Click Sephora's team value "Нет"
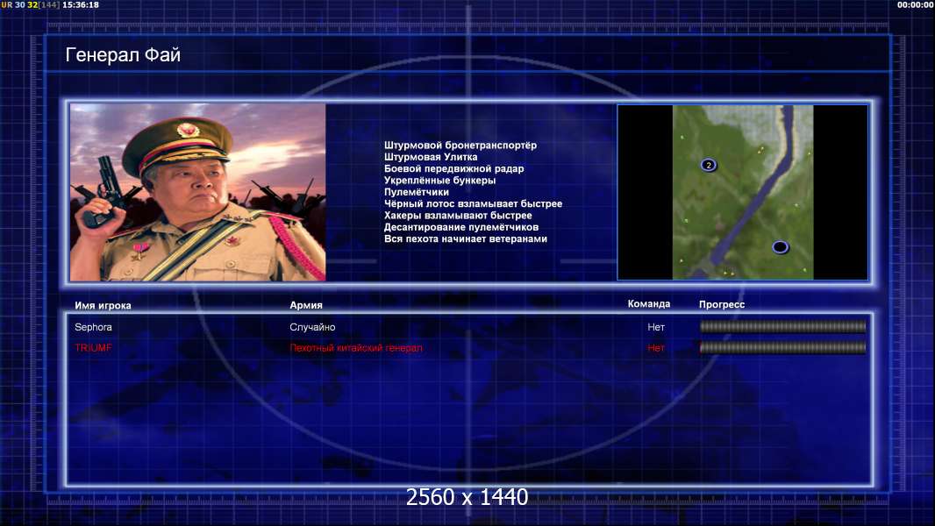935x526 pixels. point(656,327)
